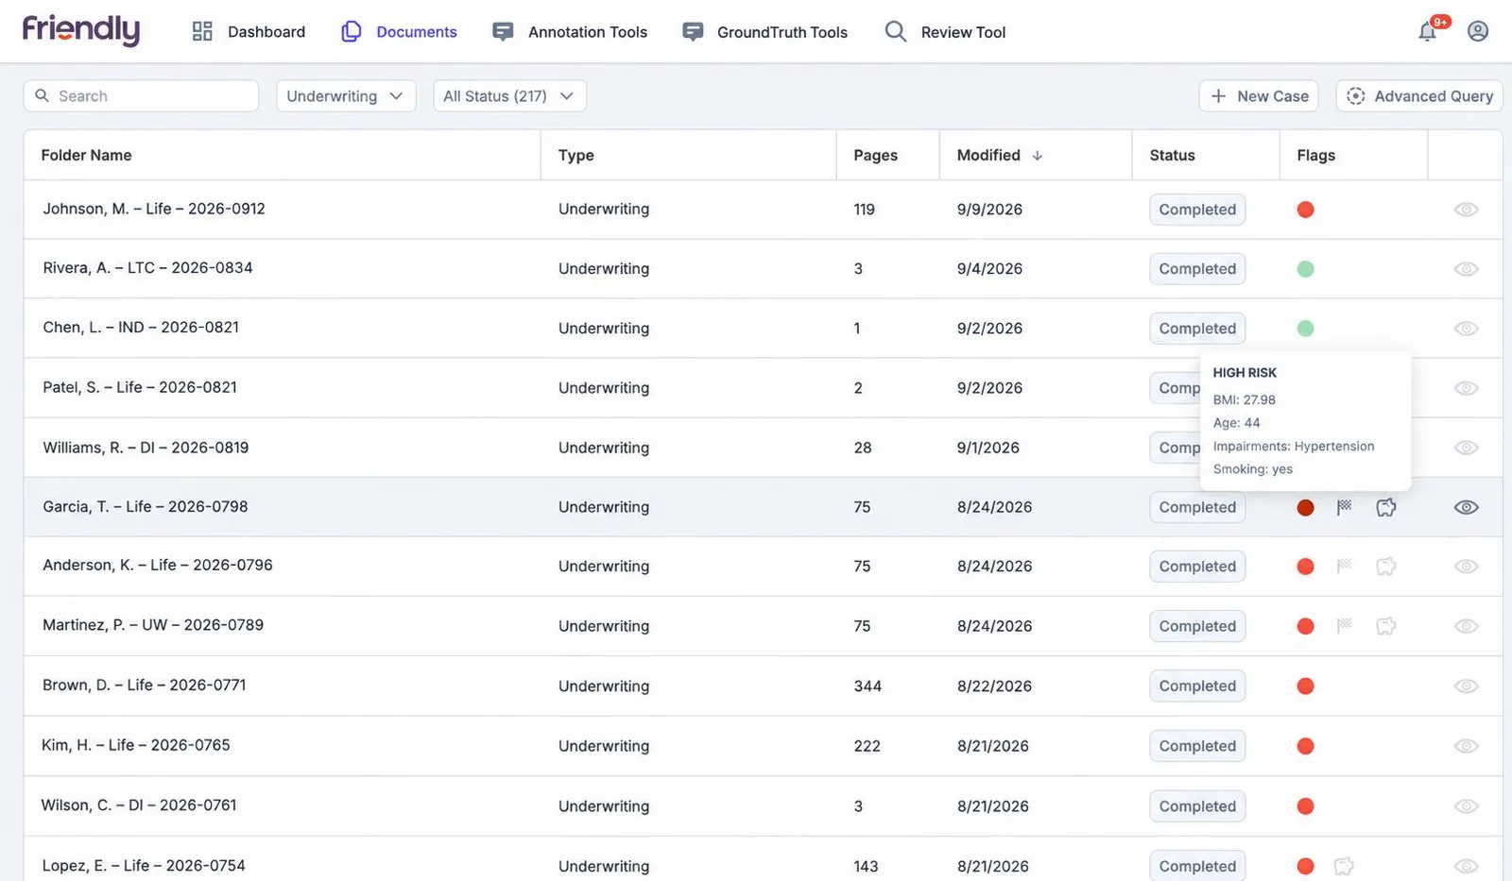Viewport: 1512px width, 881px height.
Task: Click Completed status in Wilson row
Action: point(1197,806)
